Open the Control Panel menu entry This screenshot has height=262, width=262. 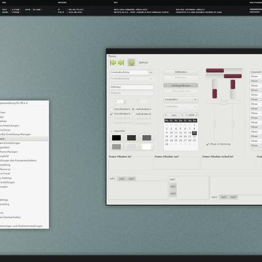24,174
